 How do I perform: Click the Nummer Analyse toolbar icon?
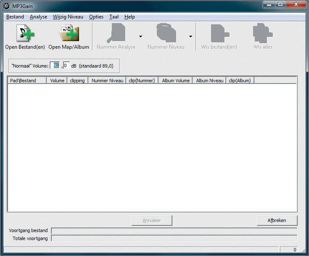(x=116, y=33)
